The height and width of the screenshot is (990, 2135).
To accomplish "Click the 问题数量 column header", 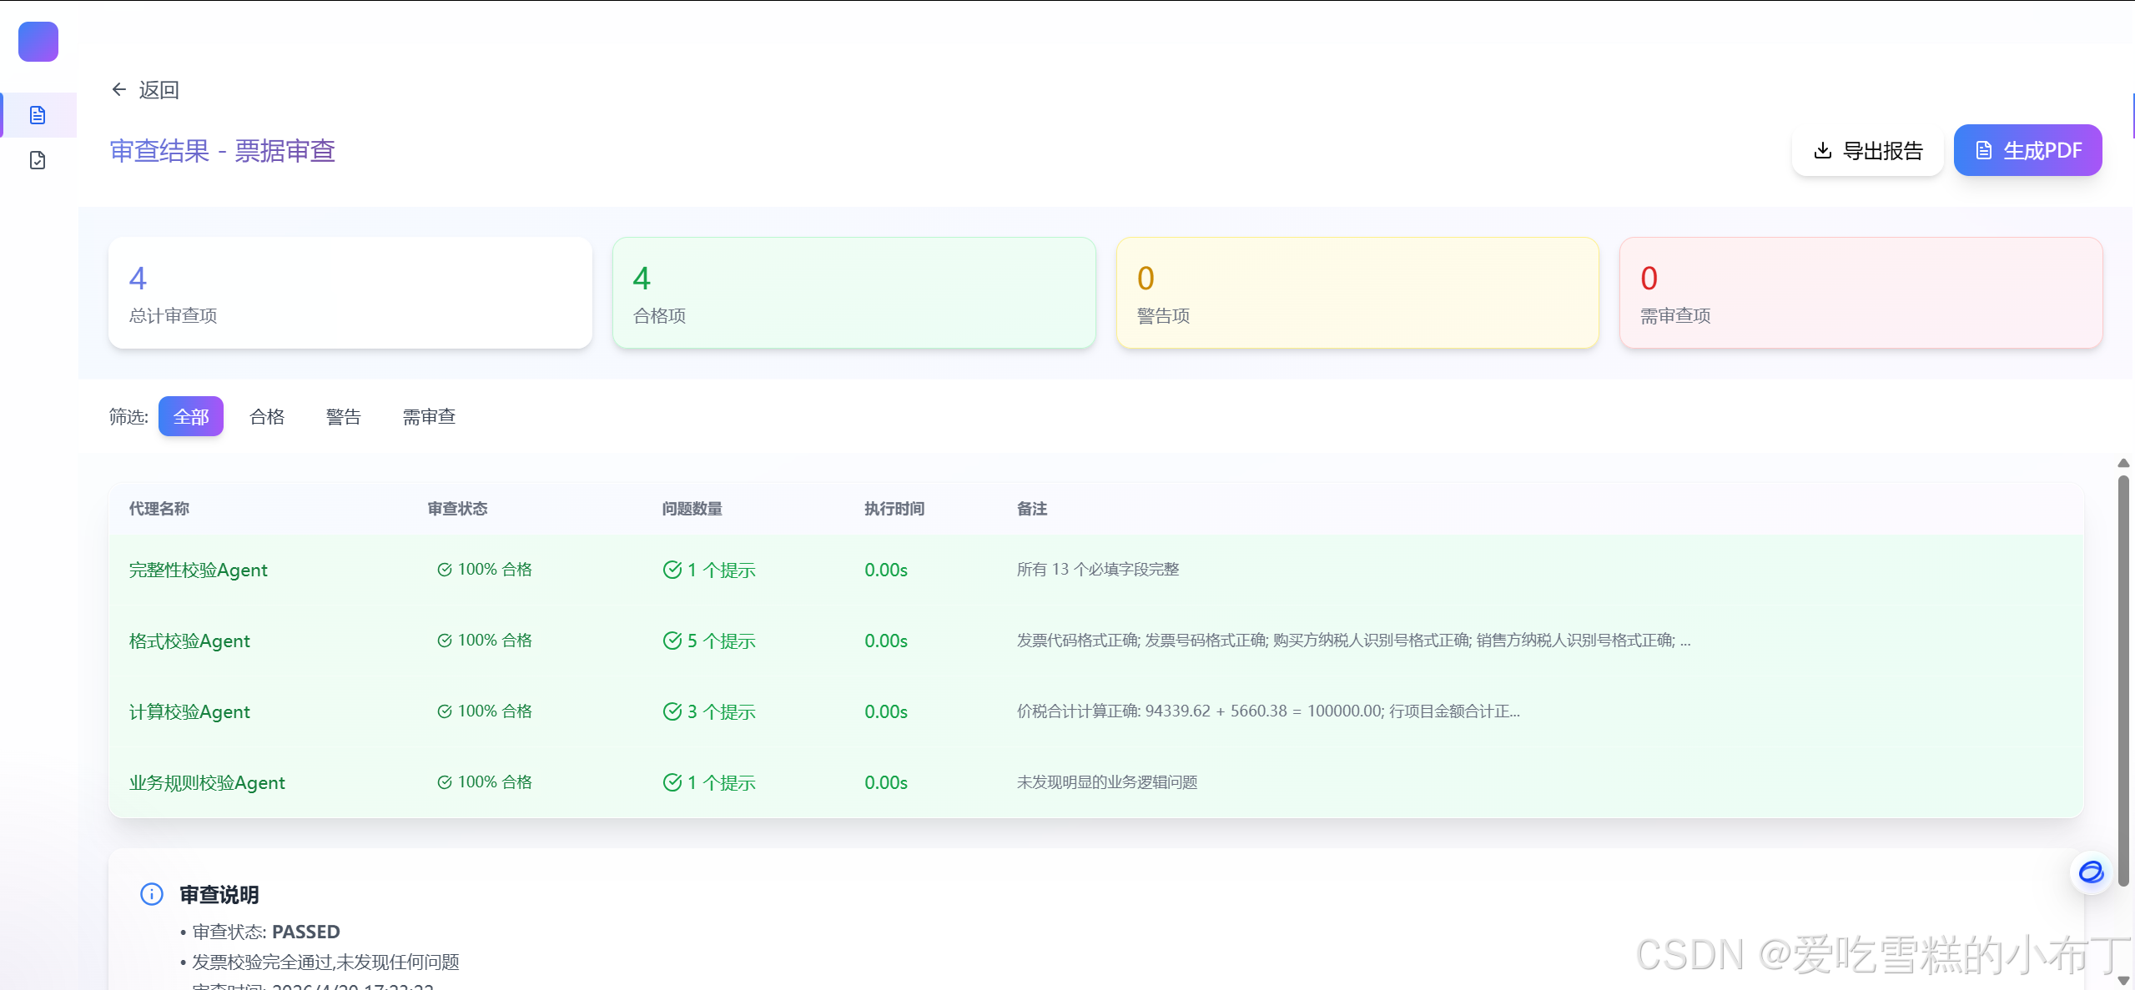I will coord(692,509).
